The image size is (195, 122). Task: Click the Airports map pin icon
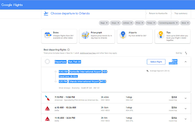point(123,35)
